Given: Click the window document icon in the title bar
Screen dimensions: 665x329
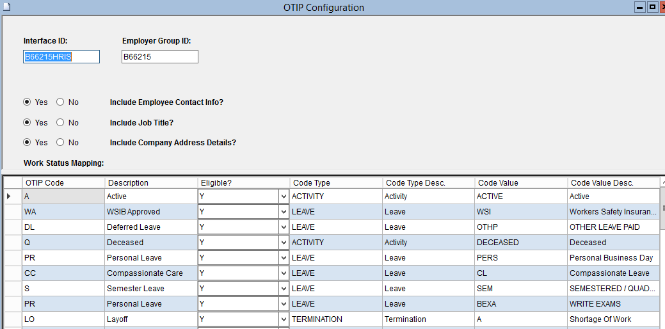Looking at the screenshot, I should click(5, 6).
